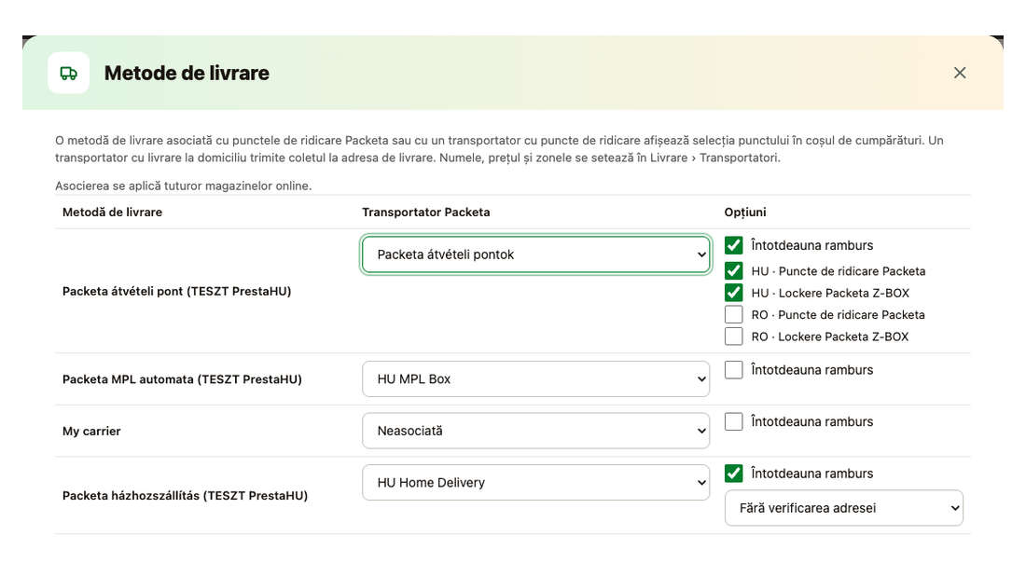Screen dimensions: 1026x577
Task: Click the text Asocierea se aplică tuturor magazinelor online
Action: tap(183, 185)
